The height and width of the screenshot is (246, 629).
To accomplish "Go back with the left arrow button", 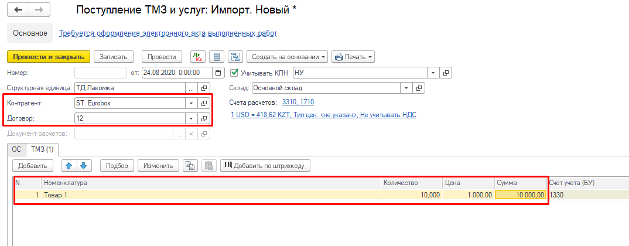I will (x=18, y=10).
